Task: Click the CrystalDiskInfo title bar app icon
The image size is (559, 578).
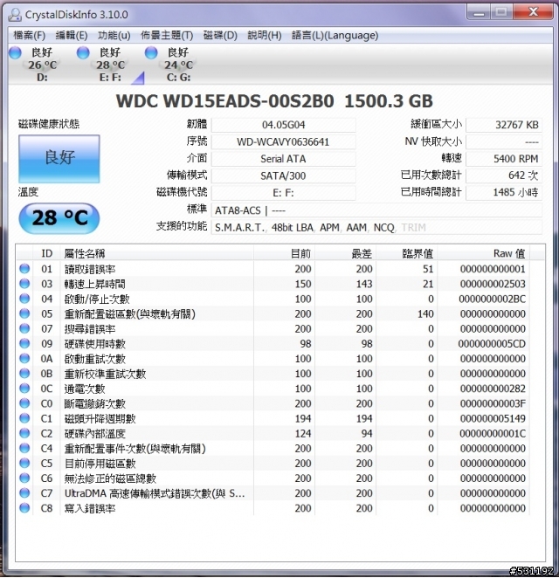Action: pos(15,14)
